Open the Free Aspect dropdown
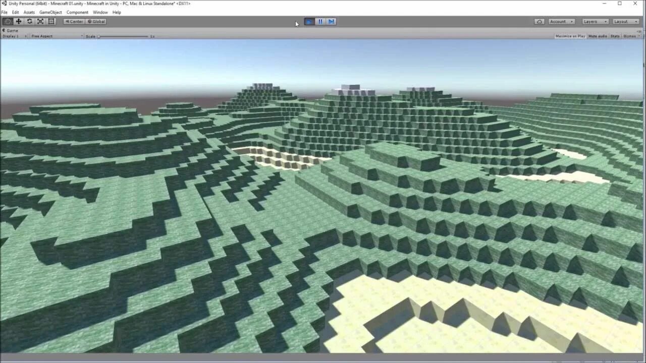Screen dimensions: 646x363 coord(57,36)
